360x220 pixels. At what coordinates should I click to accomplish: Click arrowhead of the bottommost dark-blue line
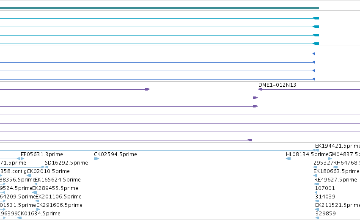[313, 79]
